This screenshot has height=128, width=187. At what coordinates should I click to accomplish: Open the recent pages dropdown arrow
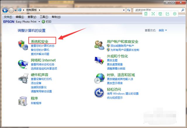15,11
